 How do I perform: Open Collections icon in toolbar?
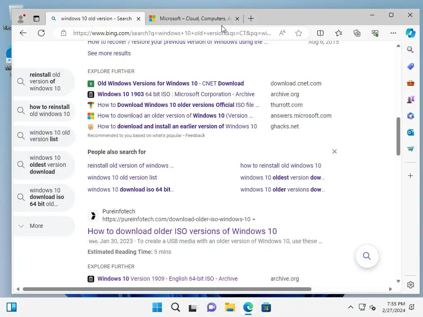point(357,33)
